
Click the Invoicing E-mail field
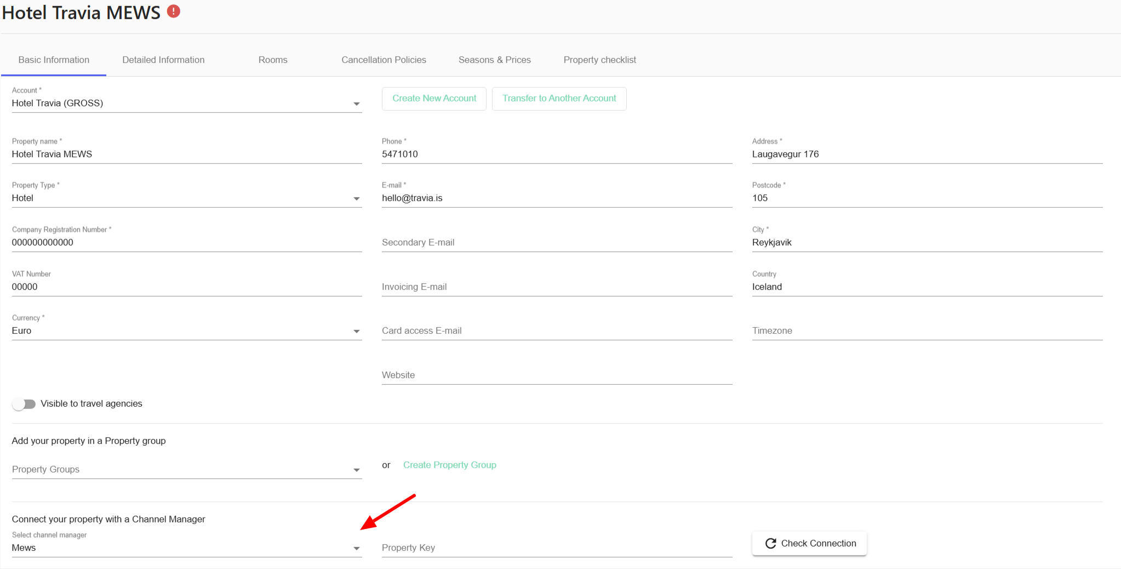pos(557,287)
